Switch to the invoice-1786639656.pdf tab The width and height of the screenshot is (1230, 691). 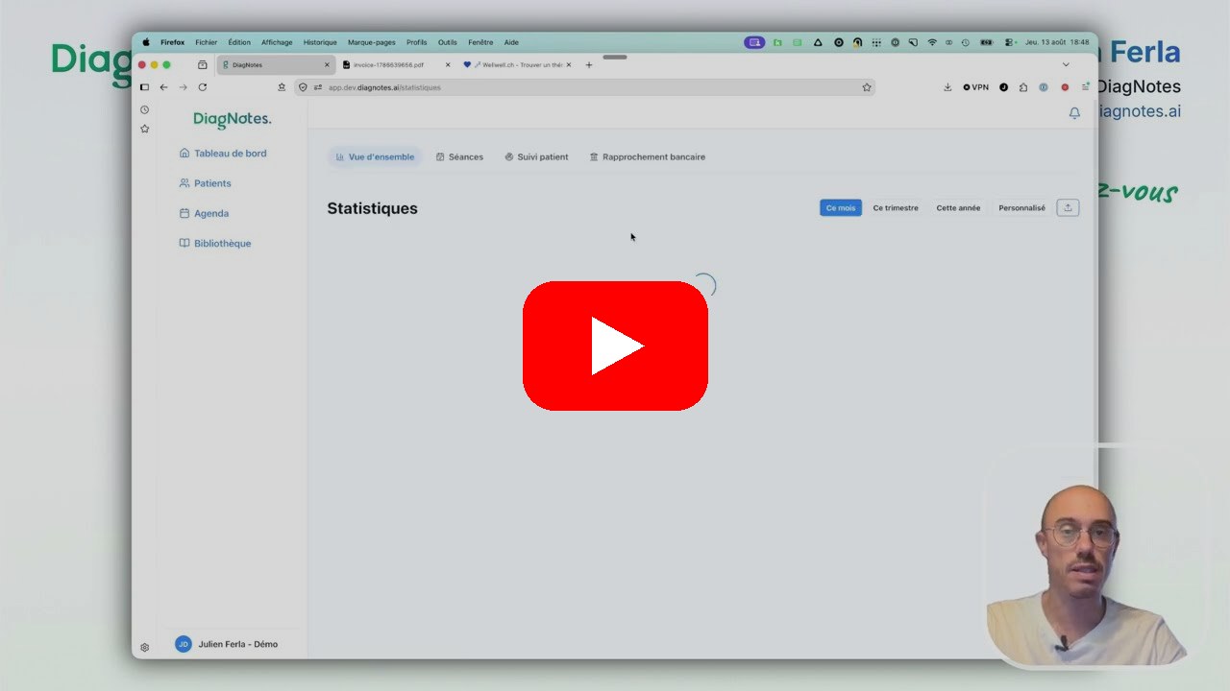[x=396, y=65]
